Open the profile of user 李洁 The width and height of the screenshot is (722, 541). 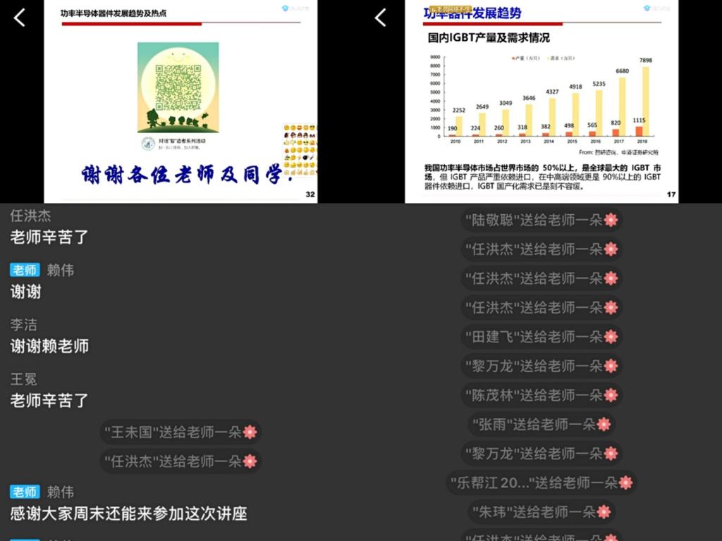(23, 325)
